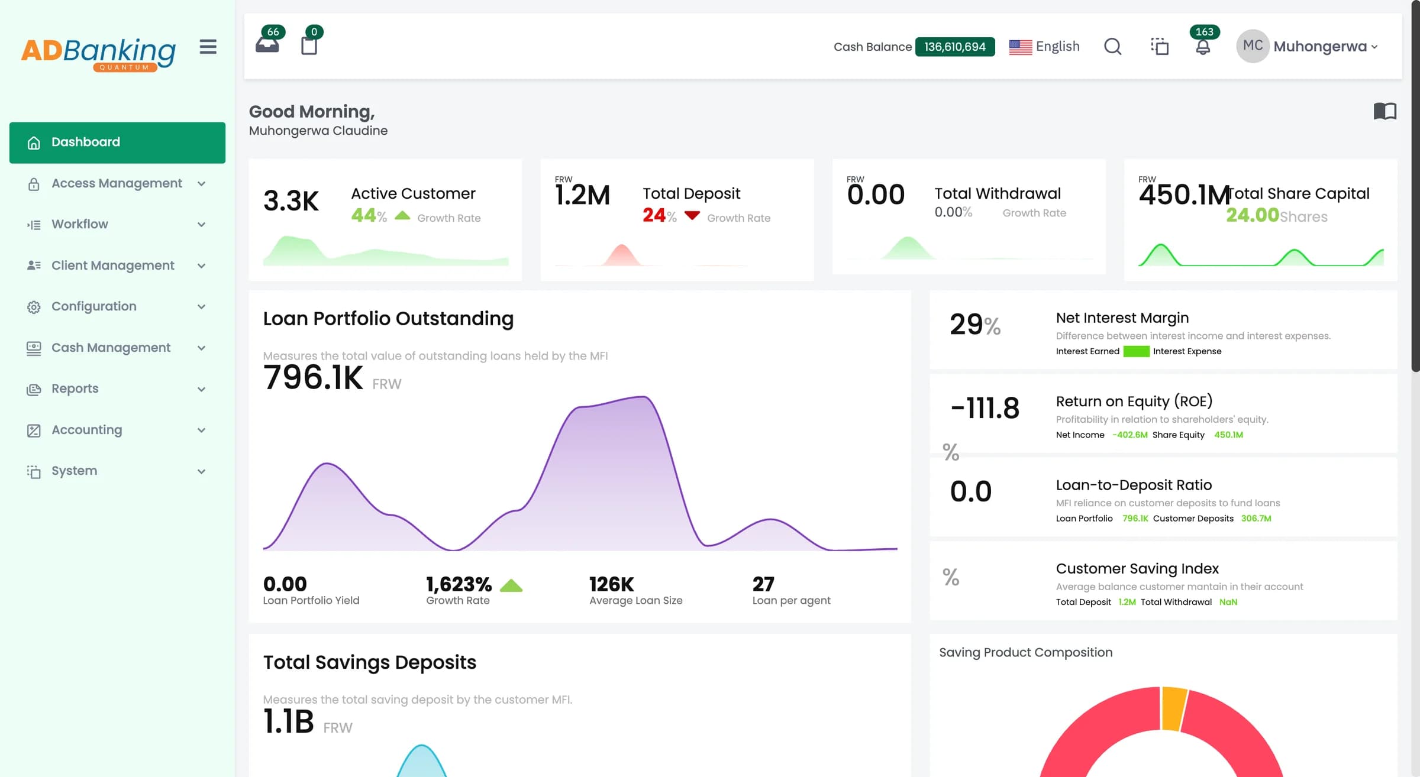Click the Accounting chart icon
This screenshot has width=1420, height=777.
[x=34, y=430]
